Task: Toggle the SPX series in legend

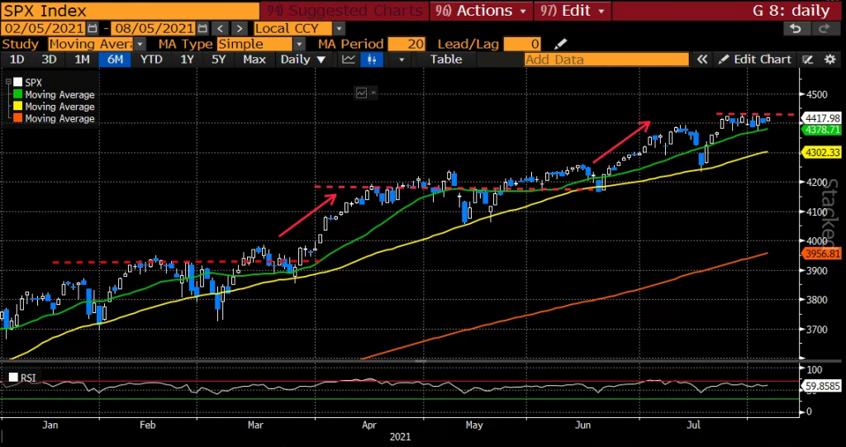Action: click(16, 83)
